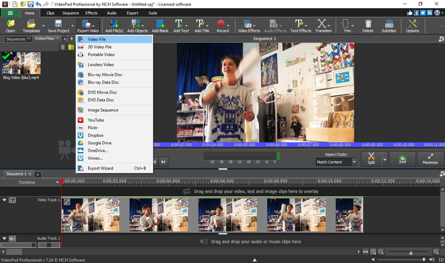Open the Clips ribbon tab
This screenshot has height=263, width=445.
click(50, 13)
